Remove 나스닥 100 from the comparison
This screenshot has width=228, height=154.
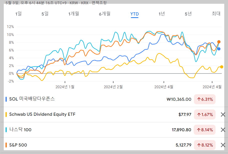[222, 130]
